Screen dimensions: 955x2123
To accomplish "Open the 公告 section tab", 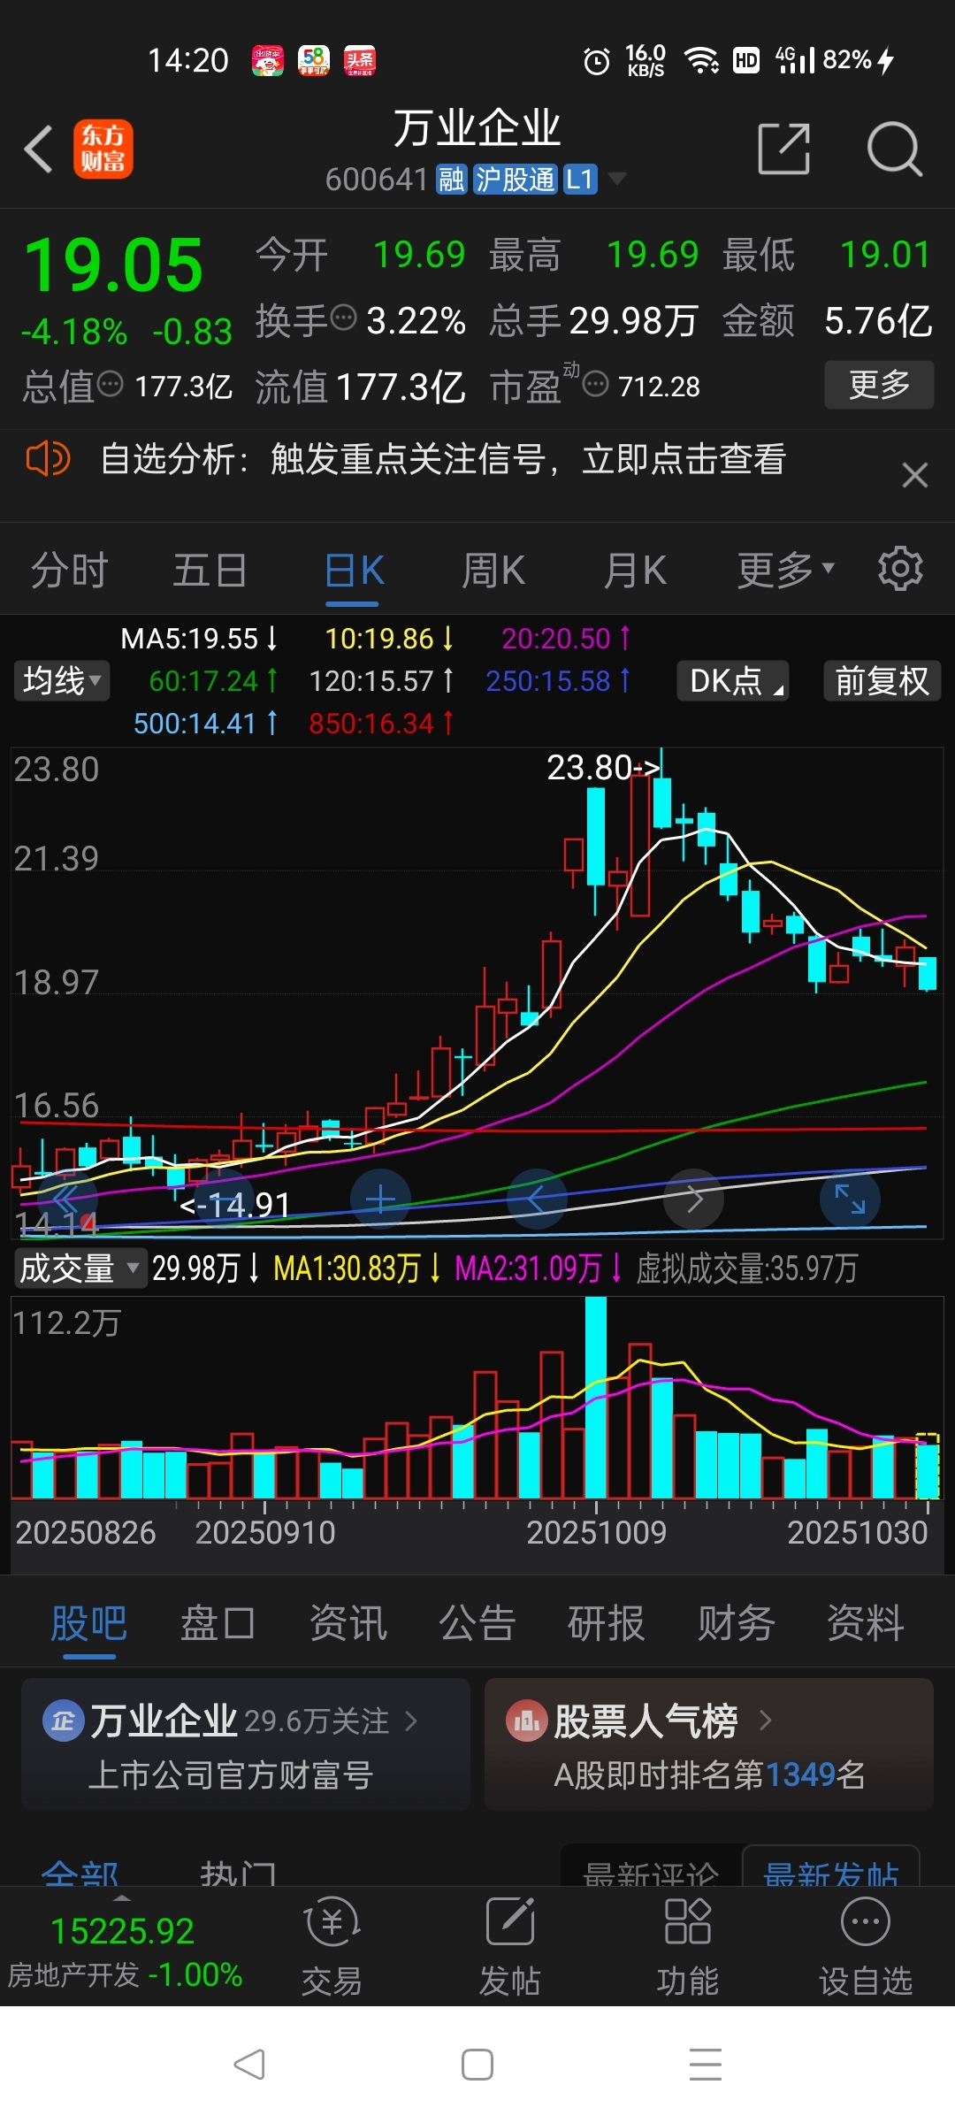I will [477, 1623].
